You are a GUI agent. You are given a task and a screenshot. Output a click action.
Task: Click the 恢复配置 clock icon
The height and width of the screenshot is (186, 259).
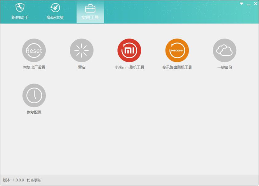[34, 95]
